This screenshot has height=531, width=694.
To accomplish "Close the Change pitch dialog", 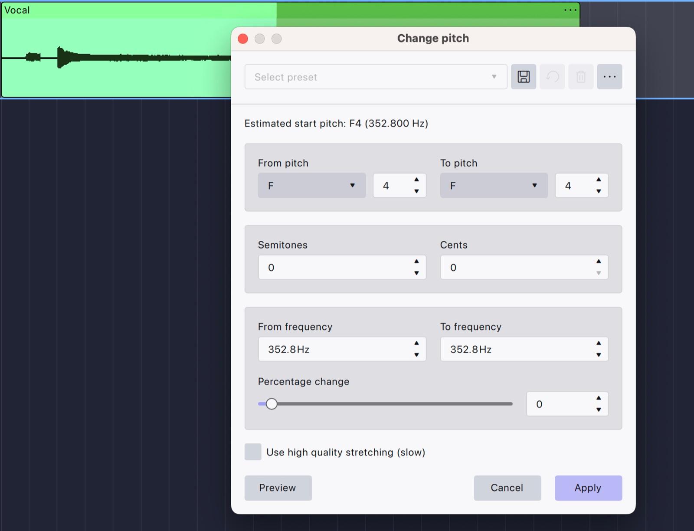I will 243,39.
